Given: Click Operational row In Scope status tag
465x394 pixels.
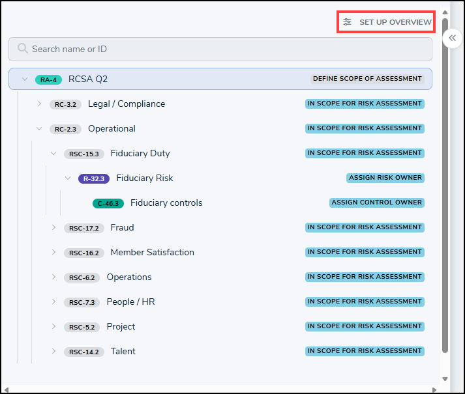Looking at the screenshot, I should click(x=365, y=128).
